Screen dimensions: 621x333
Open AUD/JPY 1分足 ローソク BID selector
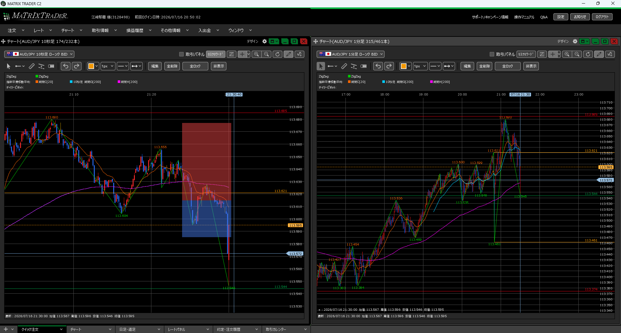click(351, 54)
